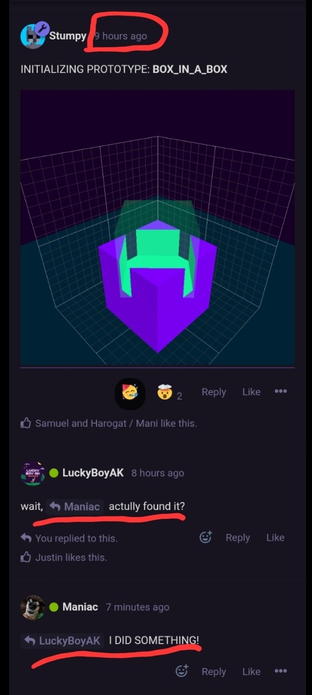
Task: Click the Maniac mention tag
Action: pyautogui.click(x=74, y=507)
